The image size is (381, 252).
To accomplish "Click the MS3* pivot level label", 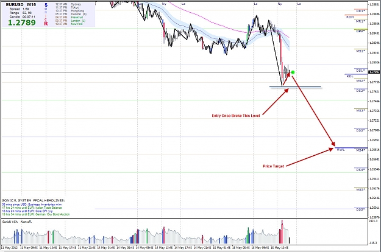I will [x=361, y=111].
